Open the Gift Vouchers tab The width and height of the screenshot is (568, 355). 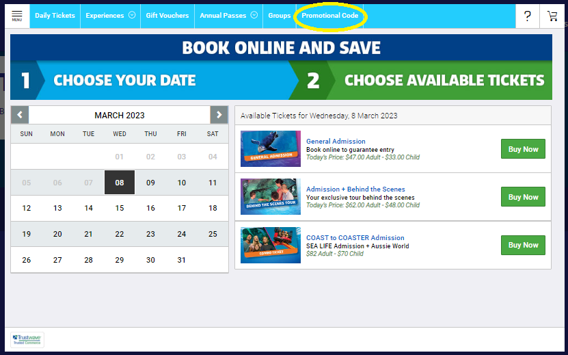(167, 16)
